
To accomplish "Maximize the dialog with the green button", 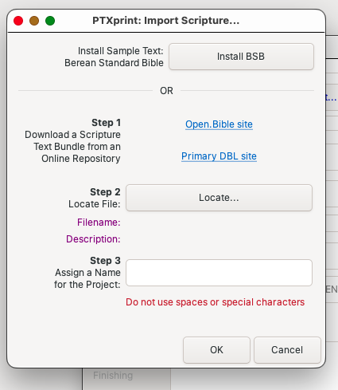I will coord(50,21).
